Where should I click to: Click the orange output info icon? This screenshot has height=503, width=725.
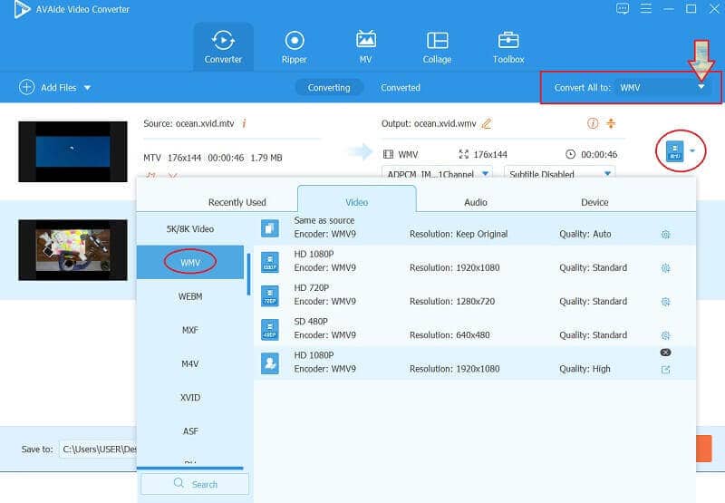(593, 123)
